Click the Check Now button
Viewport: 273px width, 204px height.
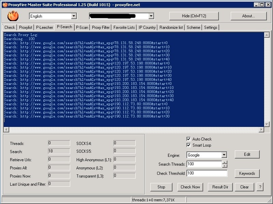(190, 187)
